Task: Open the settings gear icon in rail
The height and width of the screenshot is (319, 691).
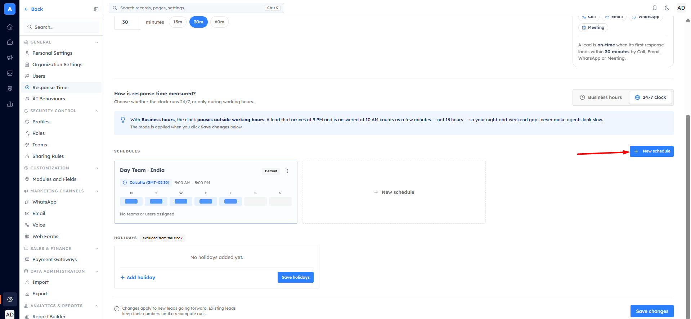Action: tap(10, 299)
